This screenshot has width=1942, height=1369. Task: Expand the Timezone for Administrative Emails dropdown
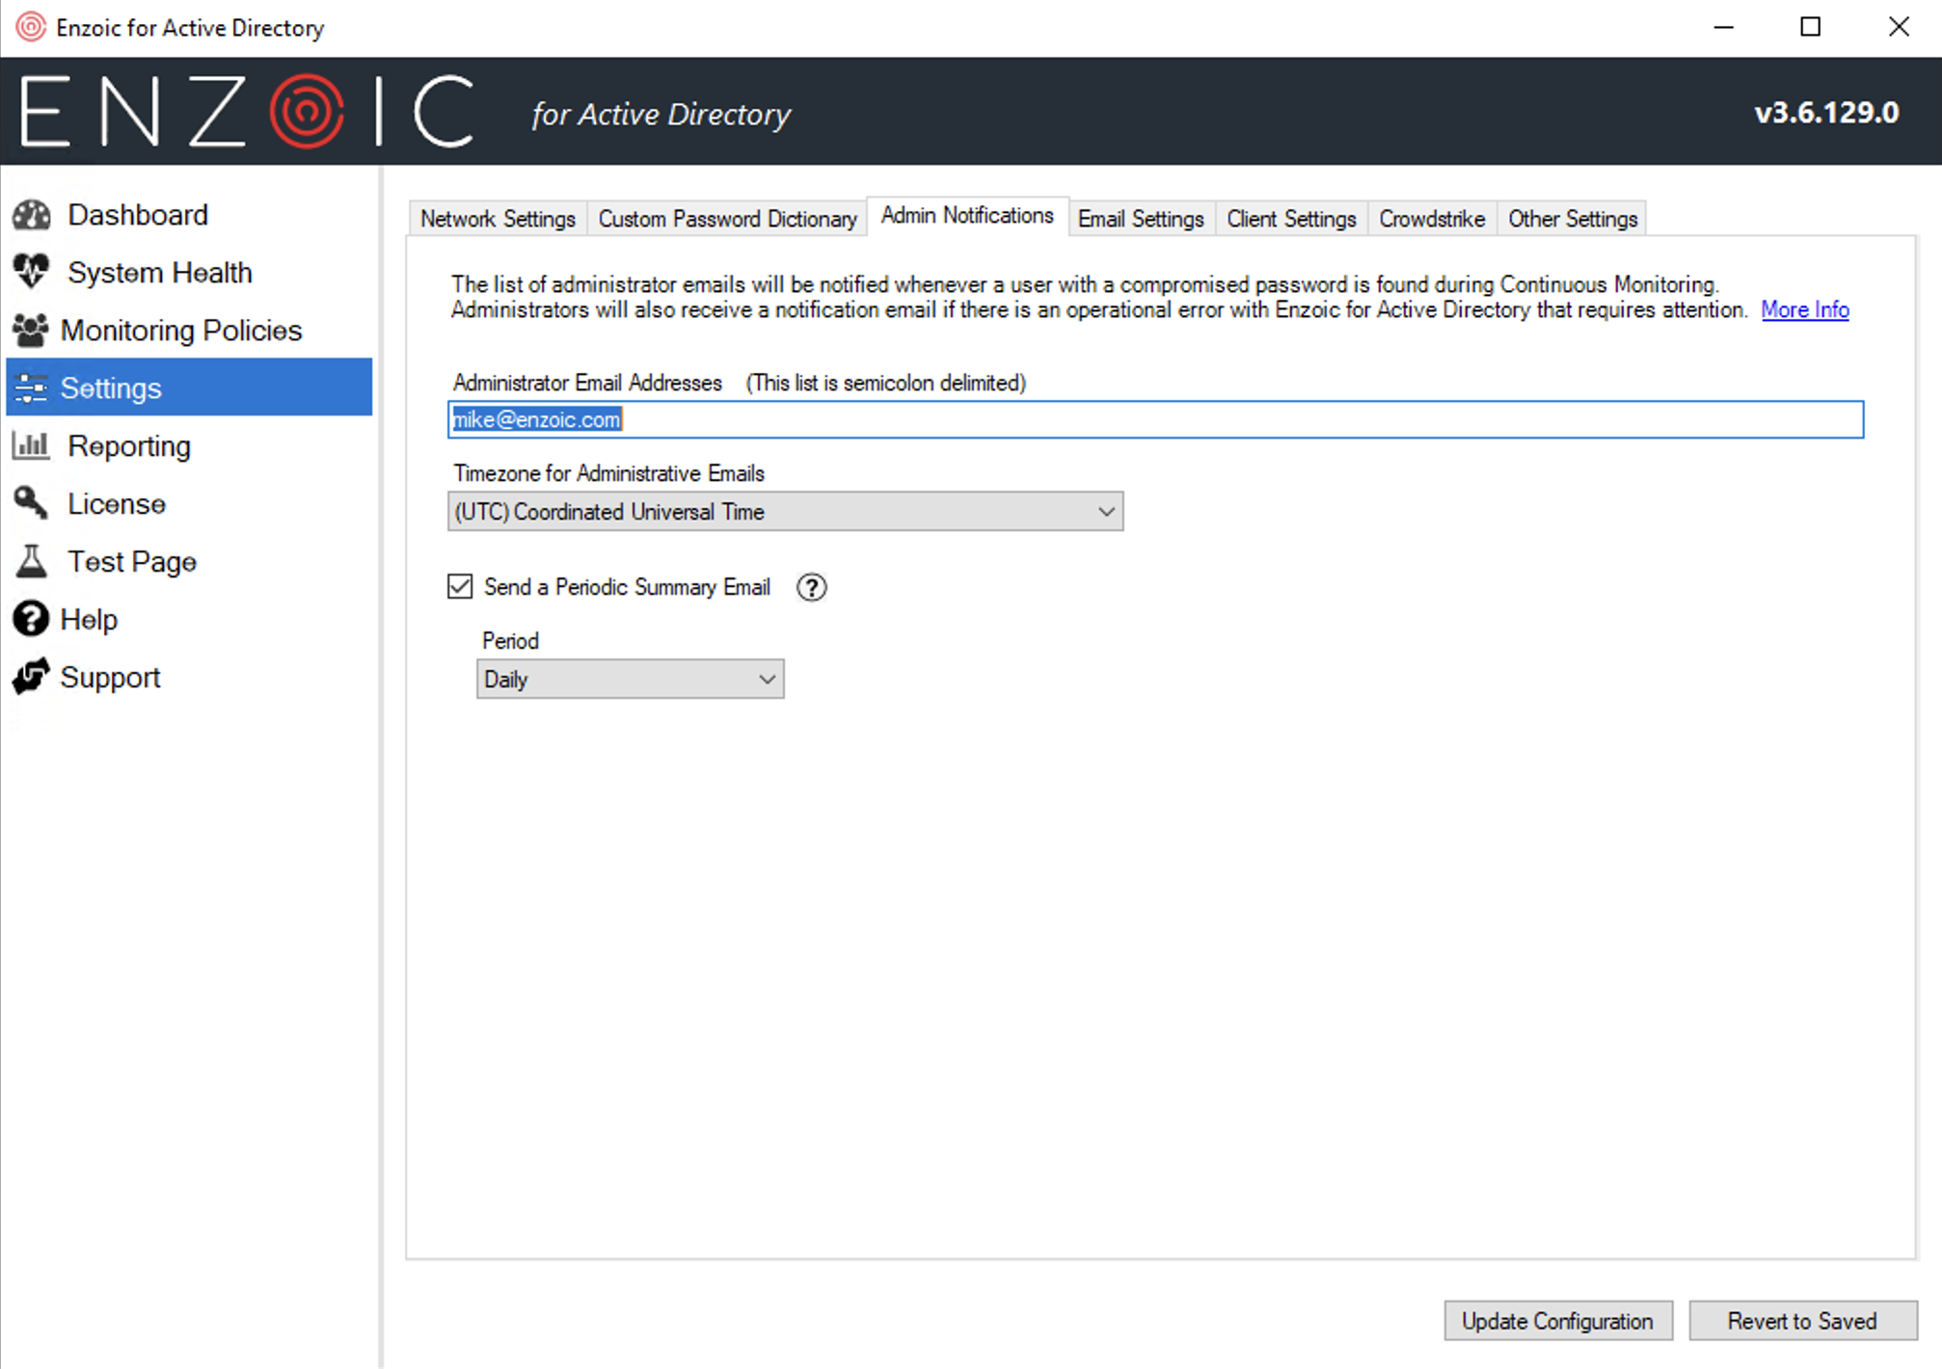(785, 512)
